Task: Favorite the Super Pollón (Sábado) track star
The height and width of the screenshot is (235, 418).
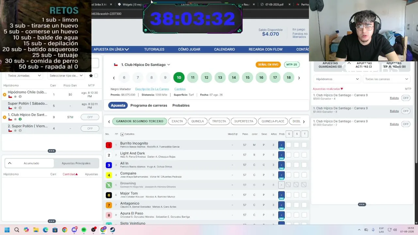Action: click(15, 108)
